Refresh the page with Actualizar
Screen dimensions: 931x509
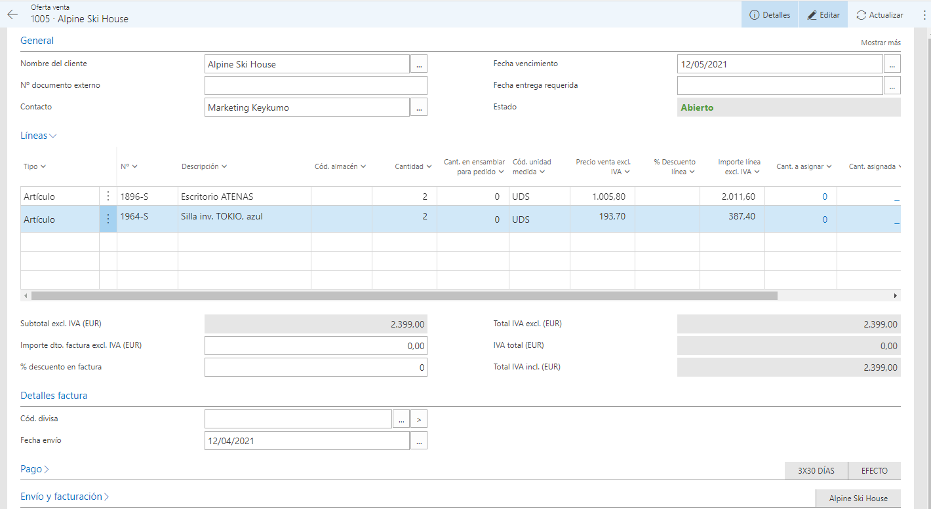pyautogui.click(x=880, y=14)
